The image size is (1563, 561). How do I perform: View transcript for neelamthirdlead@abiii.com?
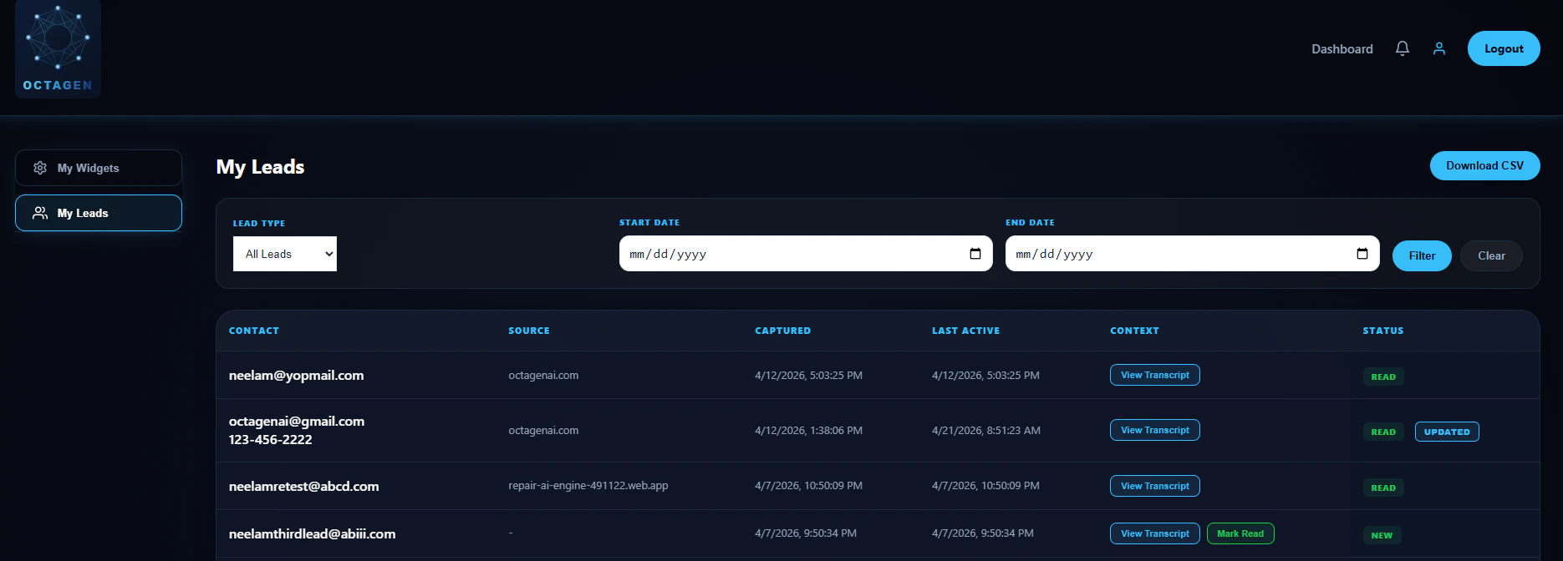point(1154,533)
